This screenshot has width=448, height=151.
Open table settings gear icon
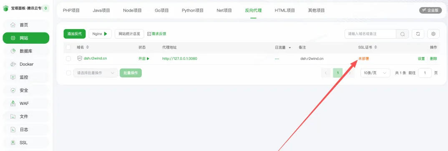coord(433,34)
